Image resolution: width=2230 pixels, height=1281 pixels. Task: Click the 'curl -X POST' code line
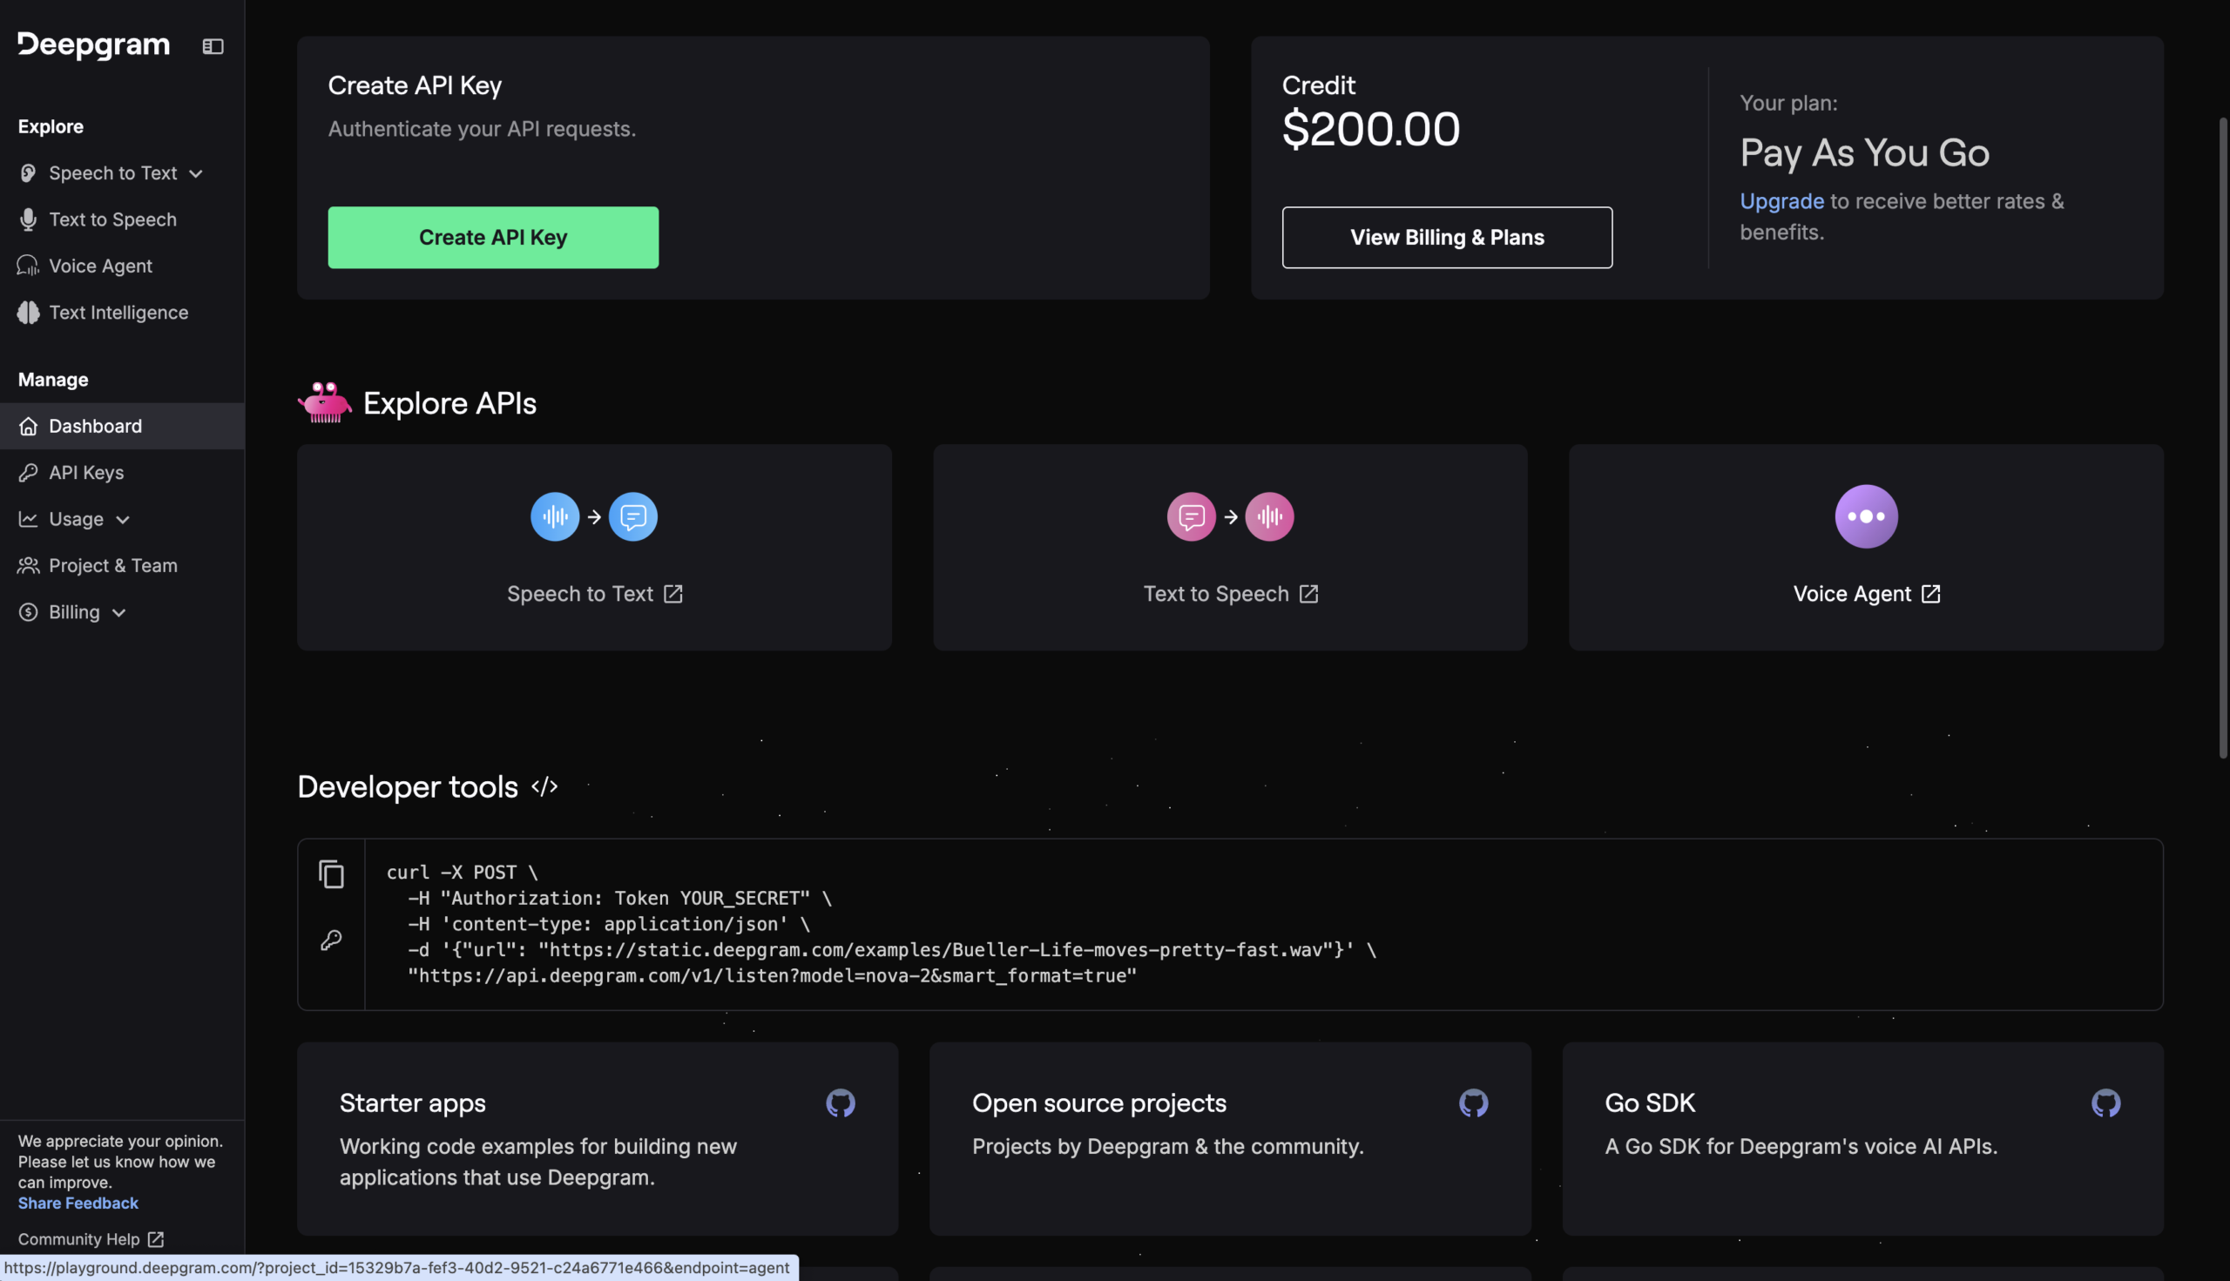[x=462, y=872]
